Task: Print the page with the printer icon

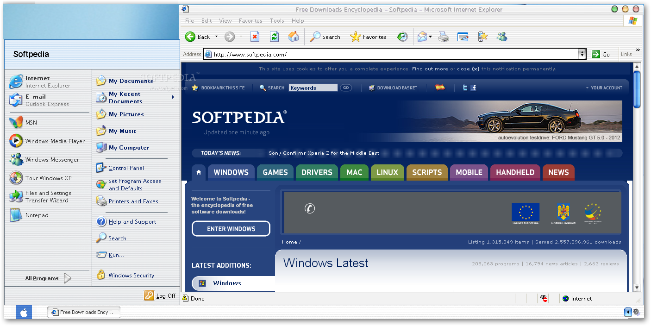Action: pyautogui.click(x=444, y=37)
